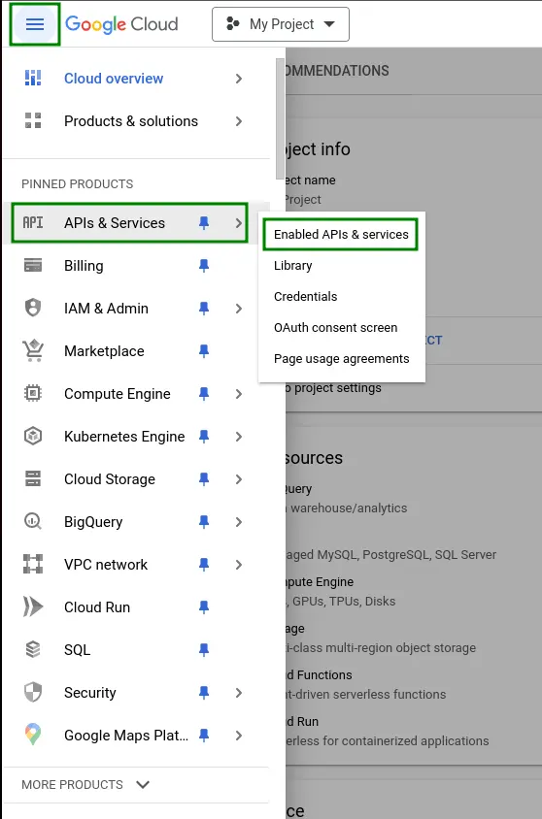This screenshot has width=542, height=819.
Task: Click the Cloud Run arrows icon
Action: (33, 606)
